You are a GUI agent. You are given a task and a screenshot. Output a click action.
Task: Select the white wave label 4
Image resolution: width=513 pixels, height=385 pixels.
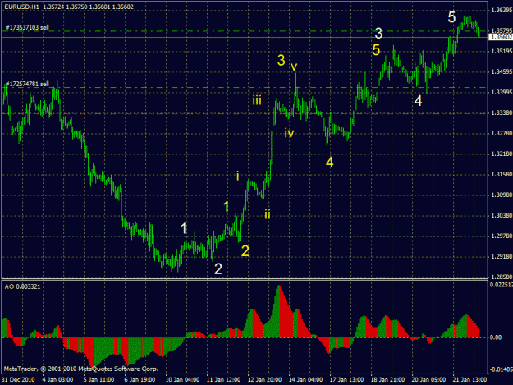pyautogui.click(x=418, y=101)
